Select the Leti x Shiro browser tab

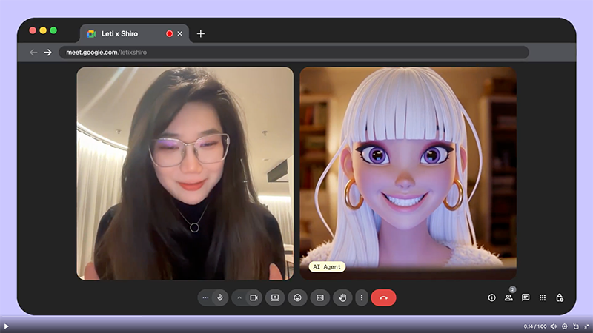pyautogui.click(x=135, y=33)
